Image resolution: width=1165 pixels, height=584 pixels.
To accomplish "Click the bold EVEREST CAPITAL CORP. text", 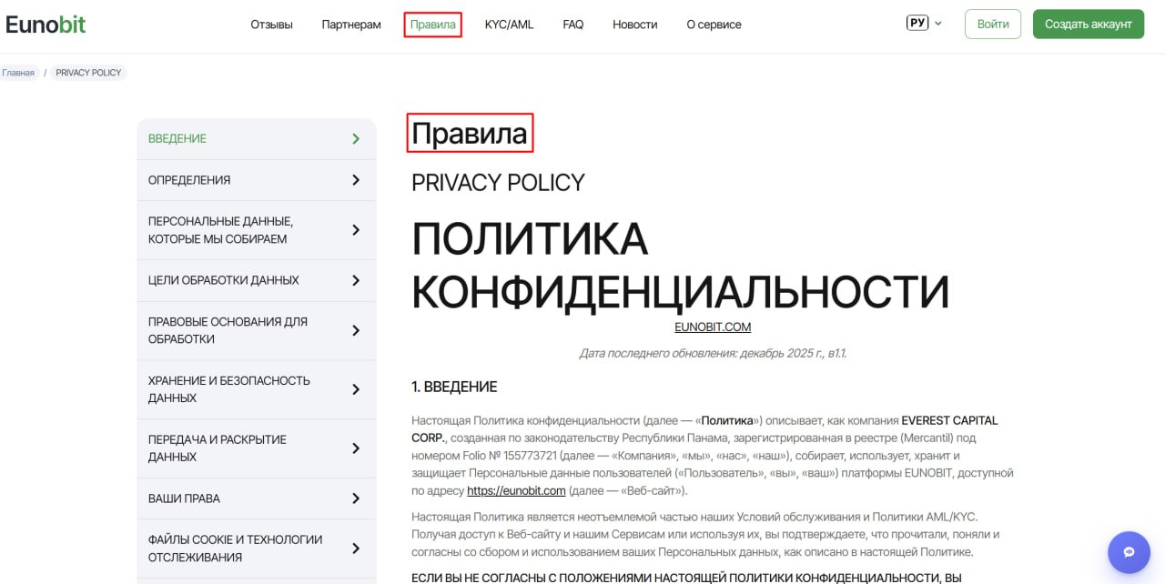I will pyautogui.click(x=704, y=429).
